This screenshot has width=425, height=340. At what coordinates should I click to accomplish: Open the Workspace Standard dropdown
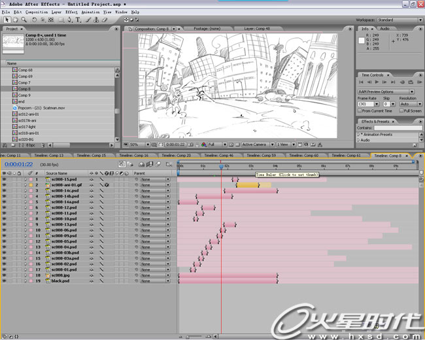(399, 20)
